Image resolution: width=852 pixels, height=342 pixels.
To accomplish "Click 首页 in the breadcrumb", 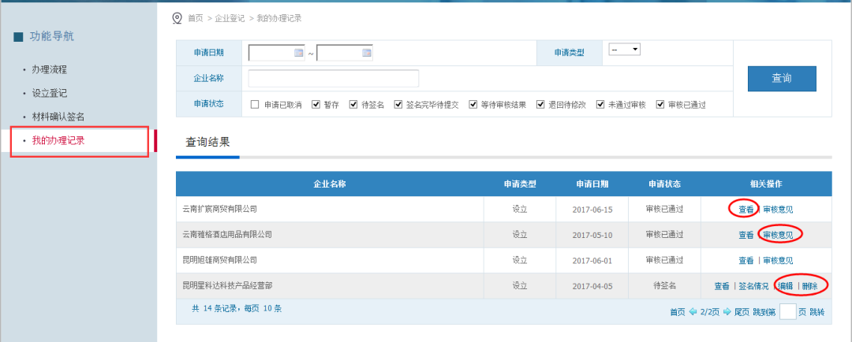I will tap(195, 18).
